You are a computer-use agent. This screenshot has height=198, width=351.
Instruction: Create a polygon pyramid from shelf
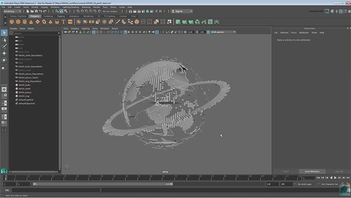(x=51, y=22)
